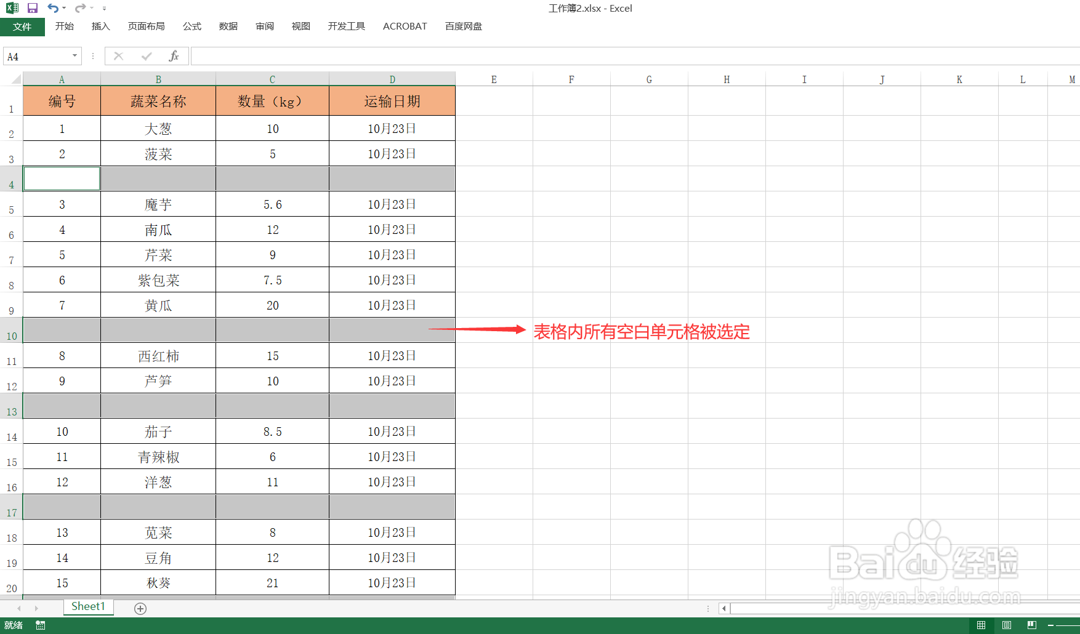Click header cell 蔬菜名称
The height and width of the screenshot is (634, 1080).
tap(158, 101)
